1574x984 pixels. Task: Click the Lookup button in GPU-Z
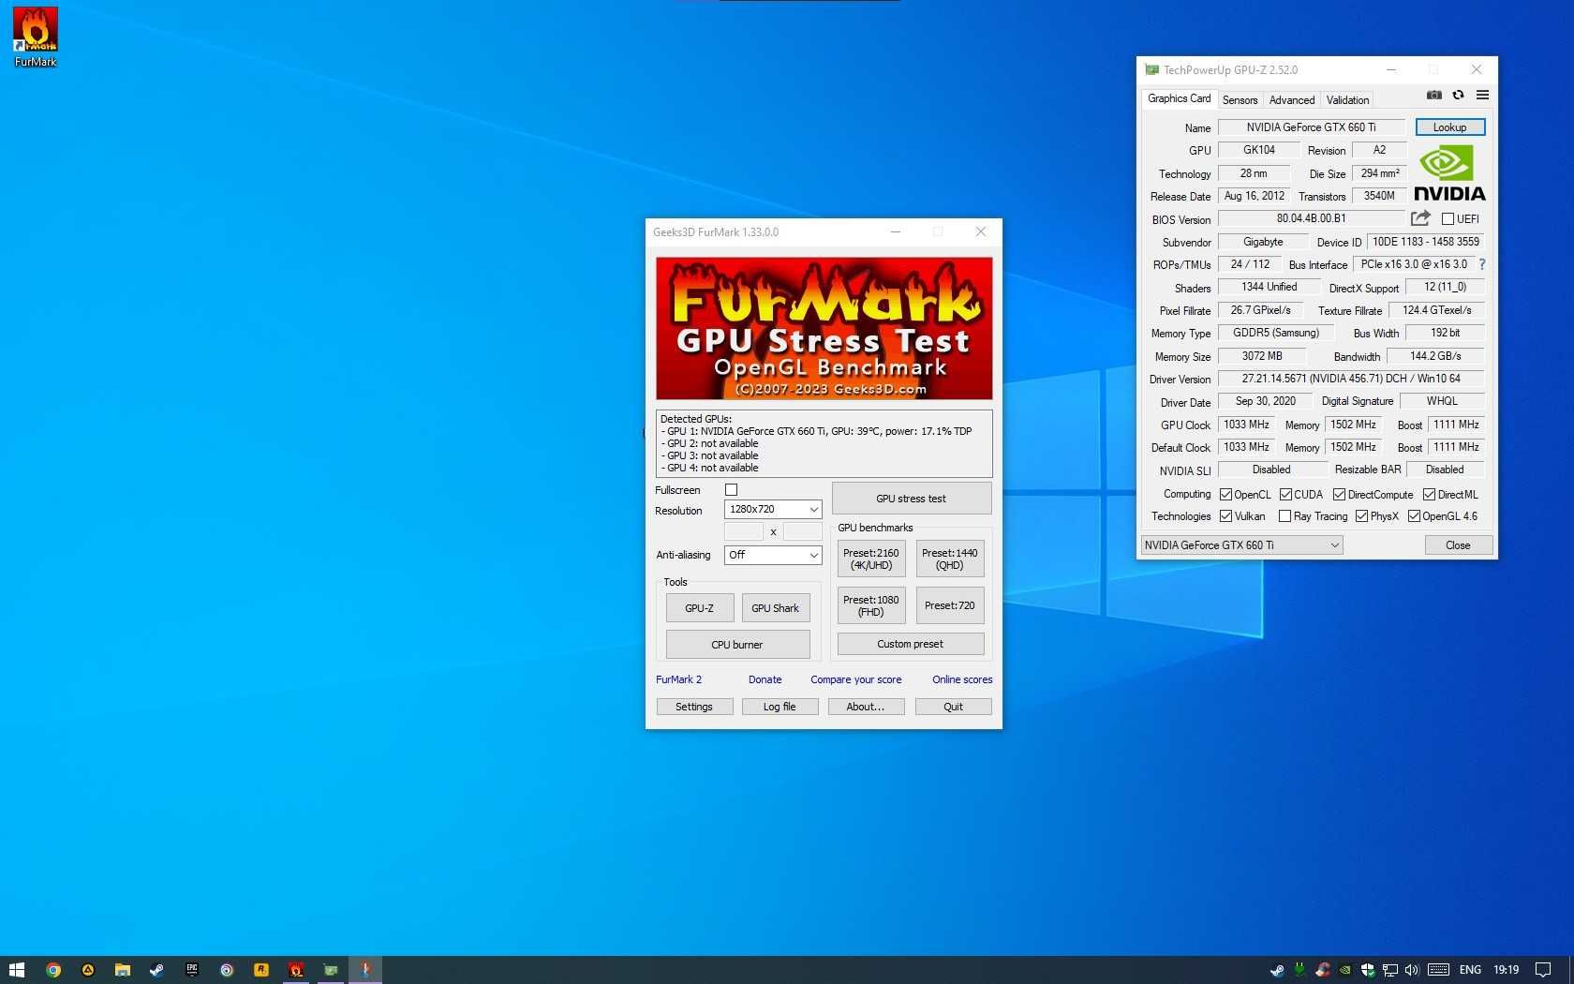coord(1449,127)
